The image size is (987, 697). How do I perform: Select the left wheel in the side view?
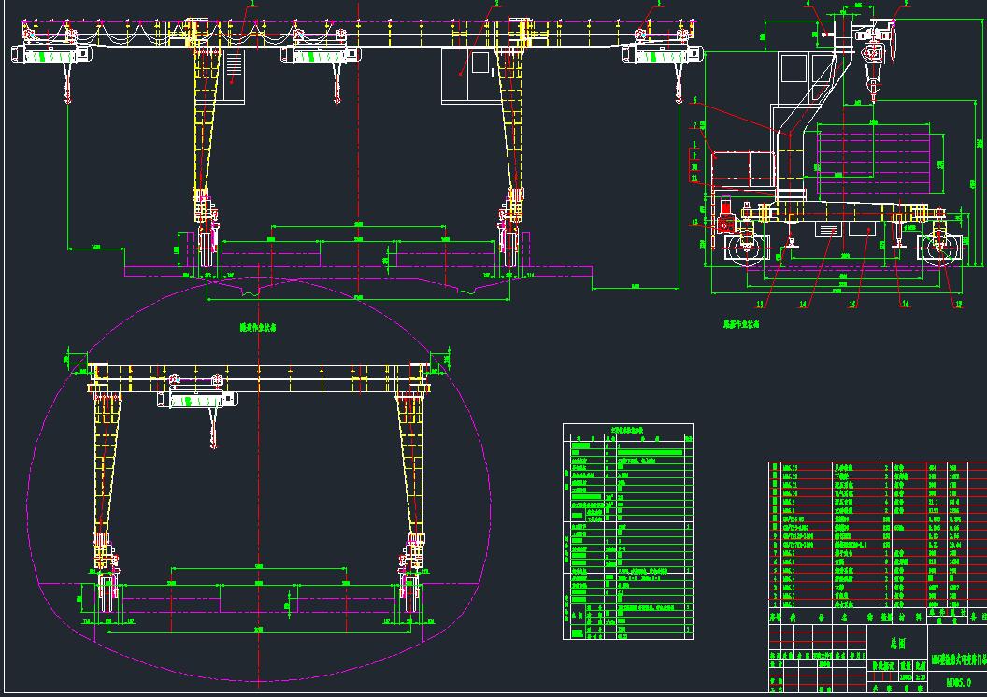point(747,248)
